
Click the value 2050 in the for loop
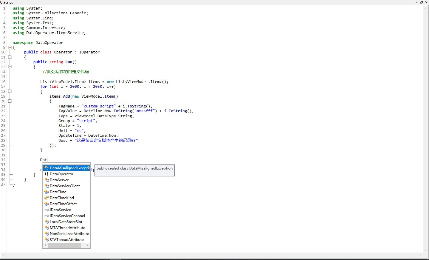97,87
